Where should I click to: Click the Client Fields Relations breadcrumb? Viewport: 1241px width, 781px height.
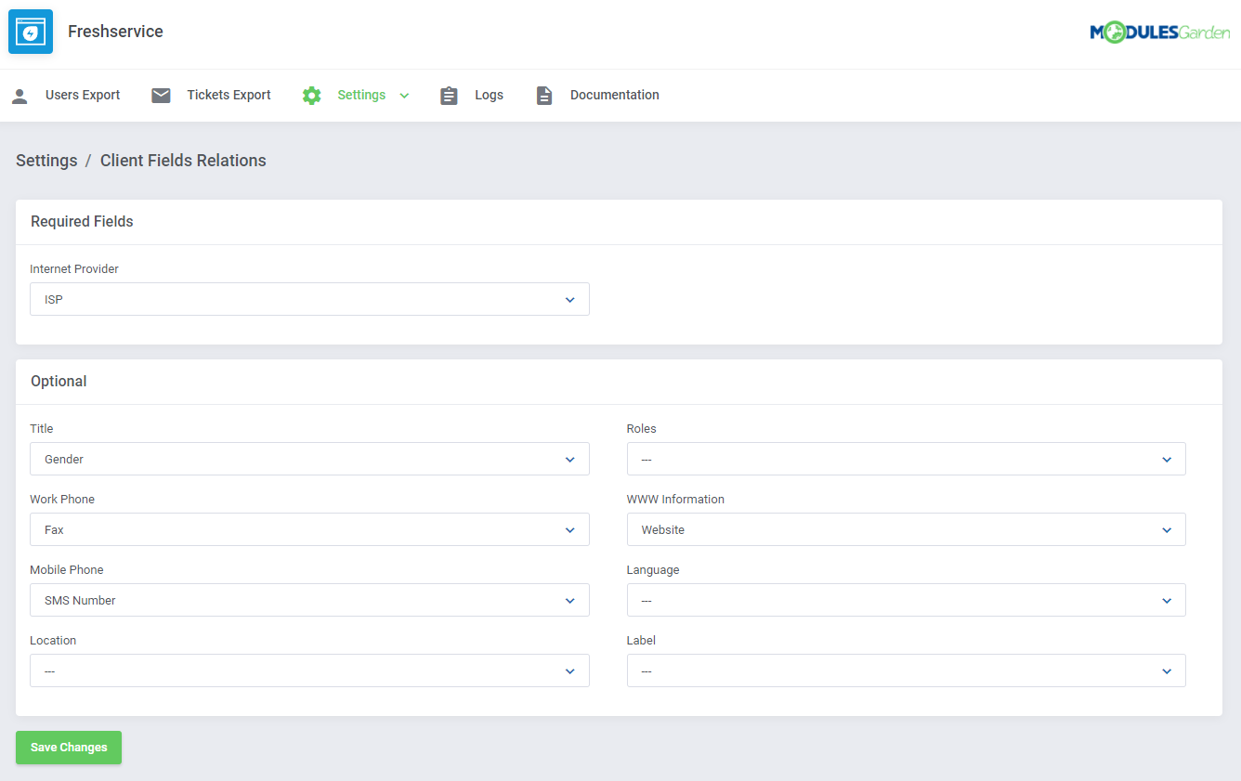[183, 161]
